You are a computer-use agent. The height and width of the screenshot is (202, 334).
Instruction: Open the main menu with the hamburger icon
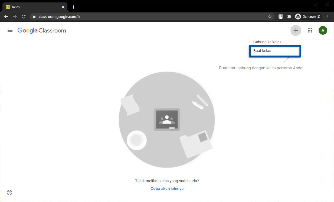click(10, 30)
